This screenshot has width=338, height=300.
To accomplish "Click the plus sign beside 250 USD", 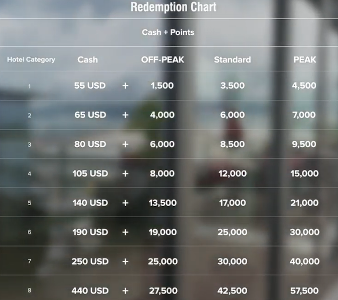I will [x=125, y=261].
